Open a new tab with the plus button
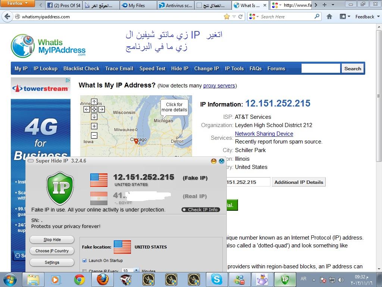The height and width of the screenshot is (287, 382). (x=325, y=5)
